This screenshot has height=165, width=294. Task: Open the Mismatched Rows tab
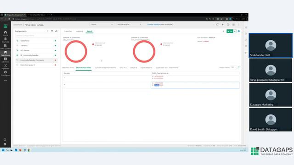pos(84,68)
